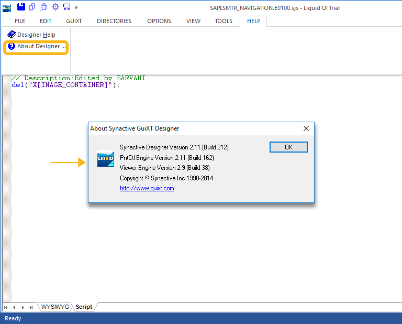Click the screen layout icon beside the gear
The width and height of the screenshot is (402, 324).
(66, 7)
